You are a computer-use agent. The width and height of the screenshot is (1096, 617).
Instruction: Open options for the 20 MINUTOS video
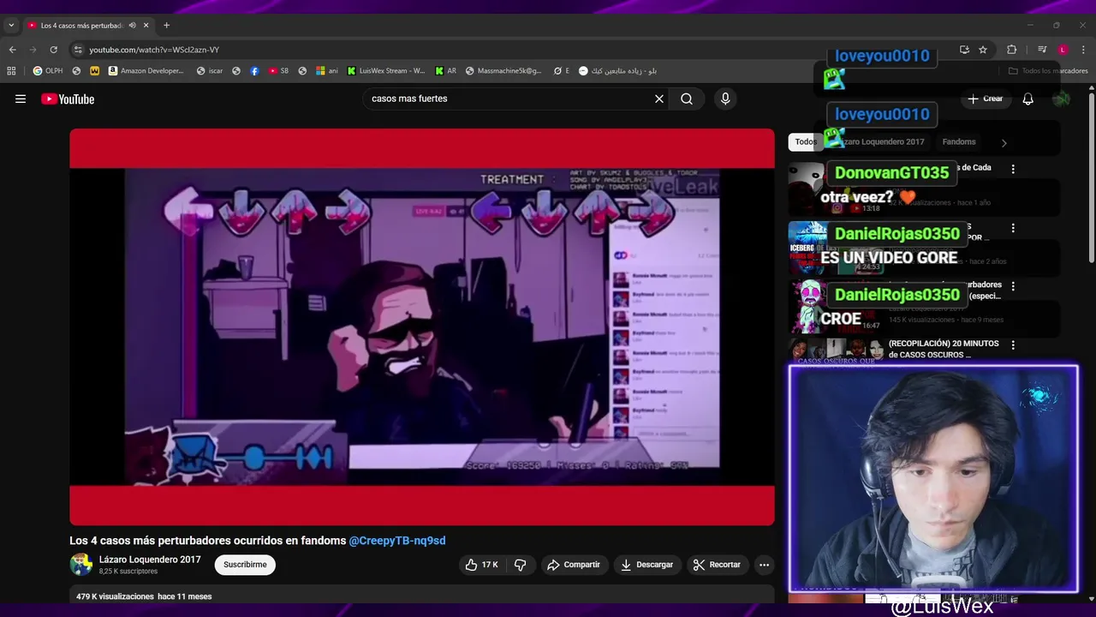click(x=1013, y=344)
